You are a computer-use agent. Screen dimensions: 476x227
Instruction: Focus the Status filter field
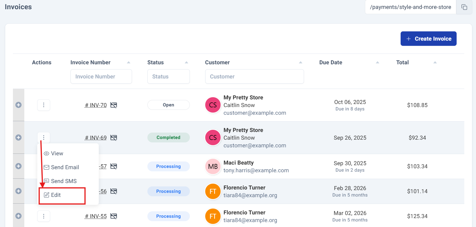coord(169,77)
